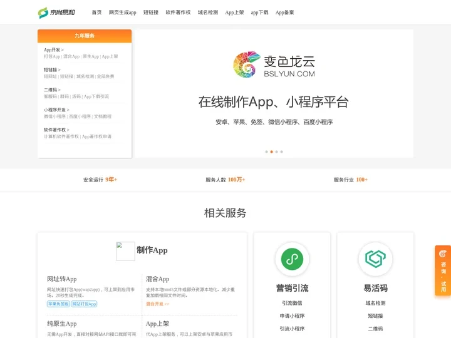
Task: Click the 服务人数 100万+ statistic
Action: [225, 180]
